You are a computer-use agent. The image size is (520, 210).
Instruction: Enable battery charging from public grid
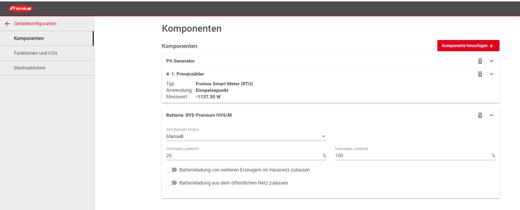(x=172, y=183)
